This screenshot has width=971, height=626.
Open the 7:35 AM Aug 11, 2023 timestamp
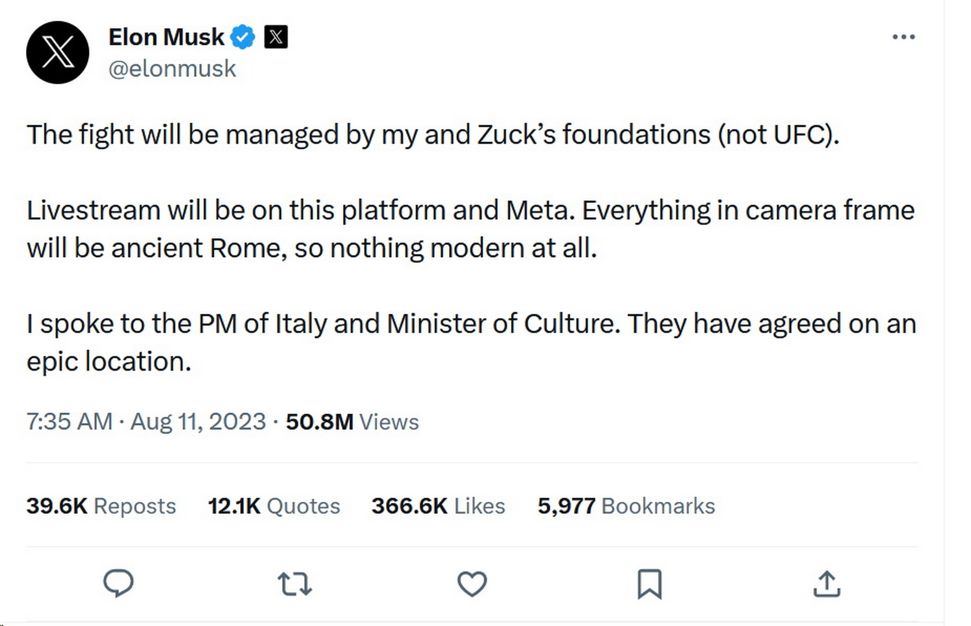146,421
